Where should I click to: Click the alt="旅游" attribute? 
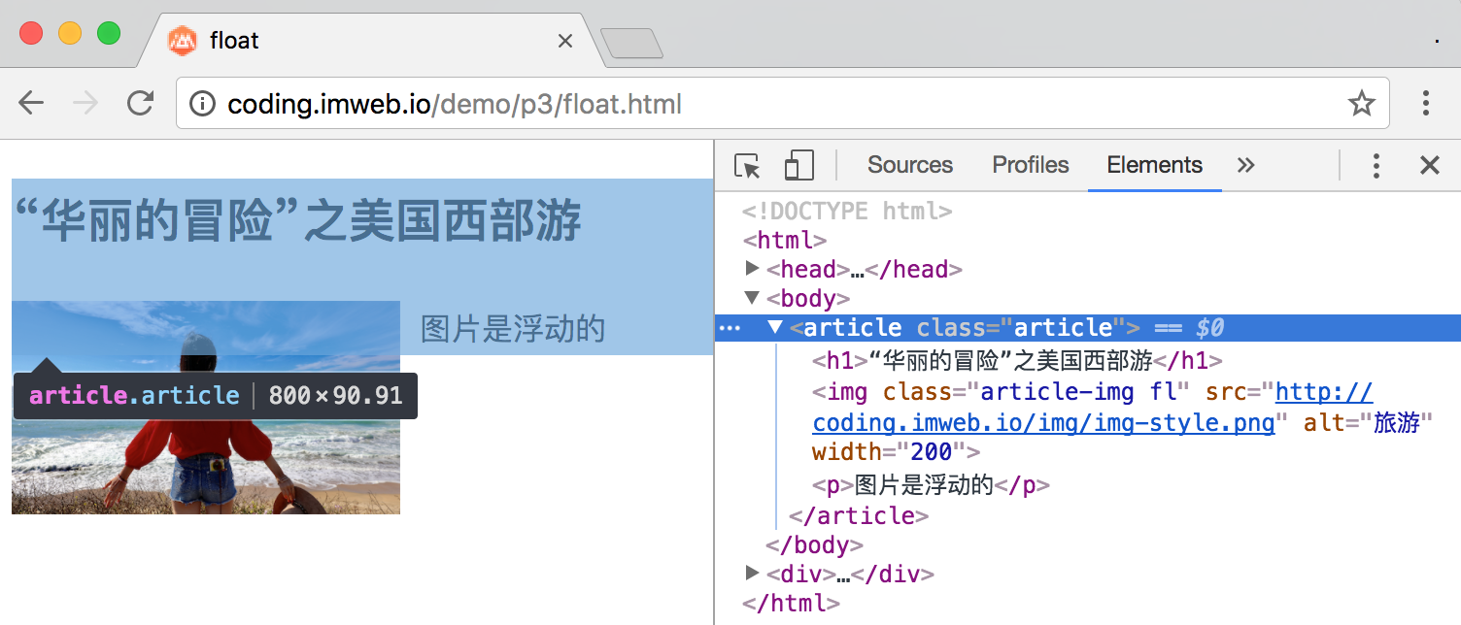[x=1368, y=422]
